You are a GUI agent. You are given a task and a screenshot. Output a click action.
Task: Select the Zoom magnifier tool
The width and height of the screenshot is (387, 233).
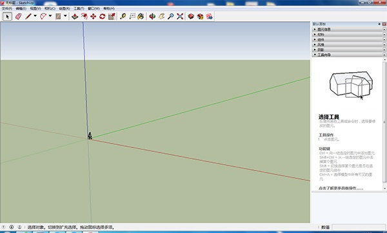pyautogui.click(x=170, y=17)
